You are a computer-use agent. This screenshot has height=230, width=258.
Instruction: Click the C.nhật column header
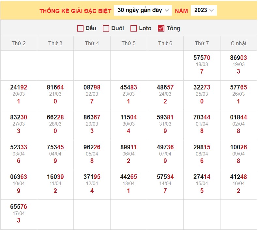(x=238, y=43)
